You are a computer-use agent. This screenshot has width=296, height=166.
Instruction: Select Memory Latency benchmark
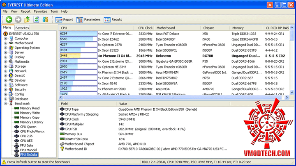(x=32, y=122)
